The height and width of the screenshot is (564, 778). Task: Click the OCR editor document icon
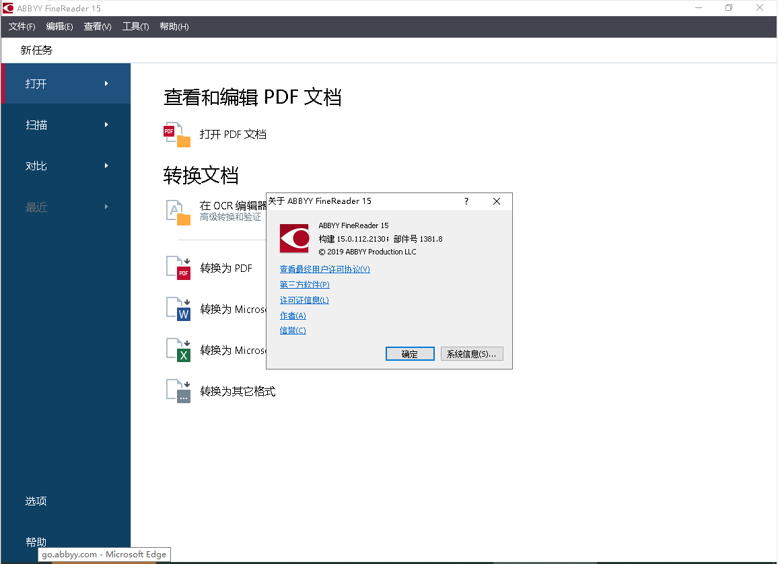pyautogui.click(x=178, y=213)
